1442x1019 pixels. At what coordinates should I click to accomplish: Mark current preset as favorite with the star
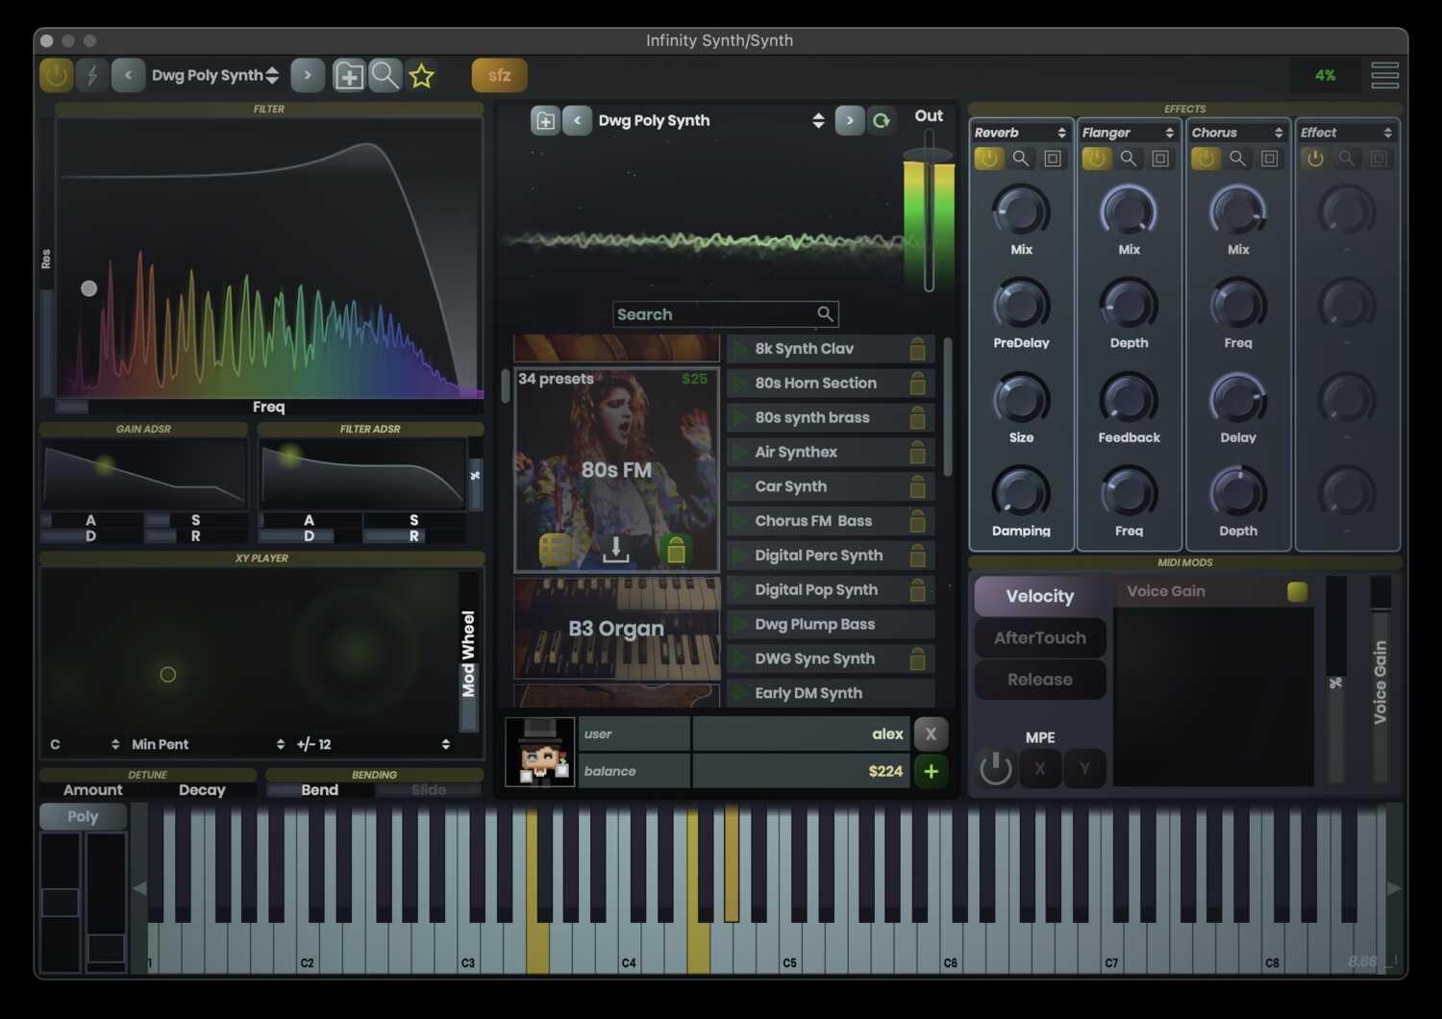click(x=421, y=75)
